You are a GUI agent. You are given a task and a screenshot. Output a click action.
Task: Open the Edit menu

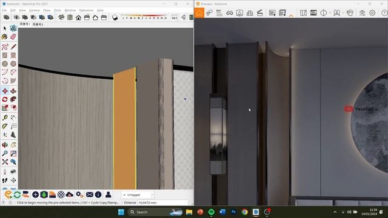tap(13, 10)
